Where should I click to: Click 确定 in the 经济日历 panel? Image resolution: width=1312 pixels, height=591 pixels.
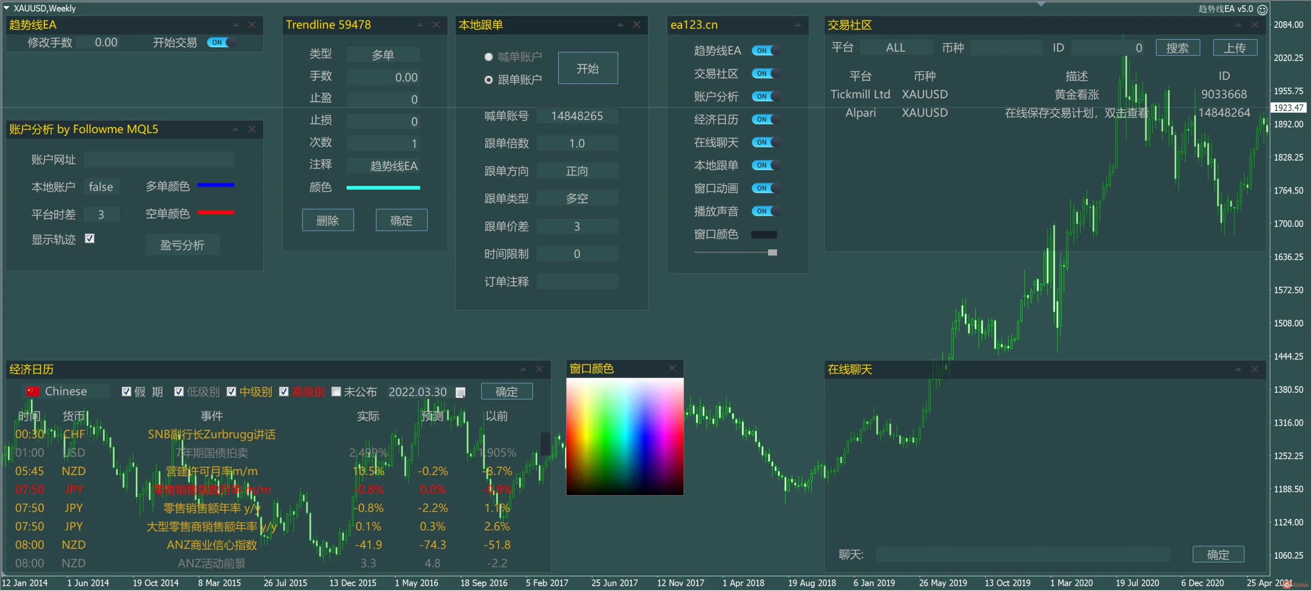507,392
